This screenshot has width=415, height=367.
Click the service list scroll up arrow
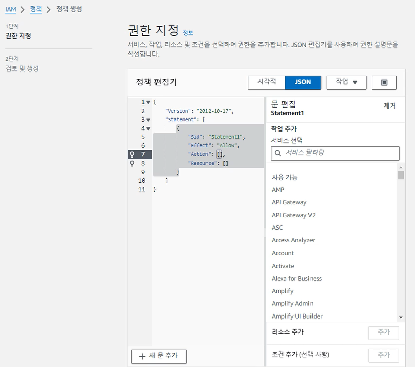pos(401,167)
